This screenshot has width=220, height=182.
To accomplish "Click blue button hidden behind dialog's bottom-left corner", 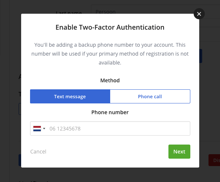I will click(20, 160).
